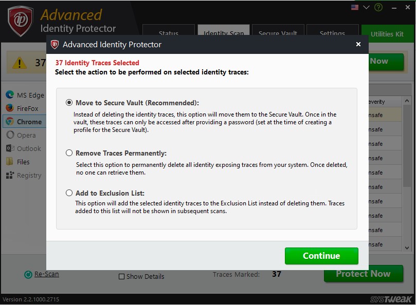Choose Remove Traces Permanently radio button
This screenshot has height=305, width=416.
(69, 153)
